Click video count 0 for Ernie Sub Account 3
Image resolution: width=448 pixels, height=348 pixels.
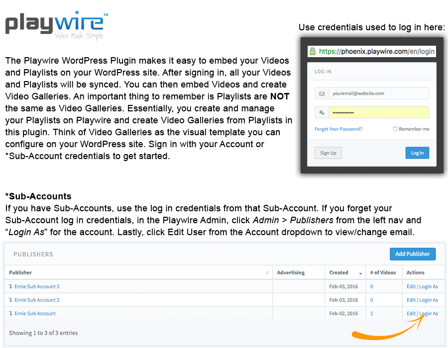tap(371, 286)
